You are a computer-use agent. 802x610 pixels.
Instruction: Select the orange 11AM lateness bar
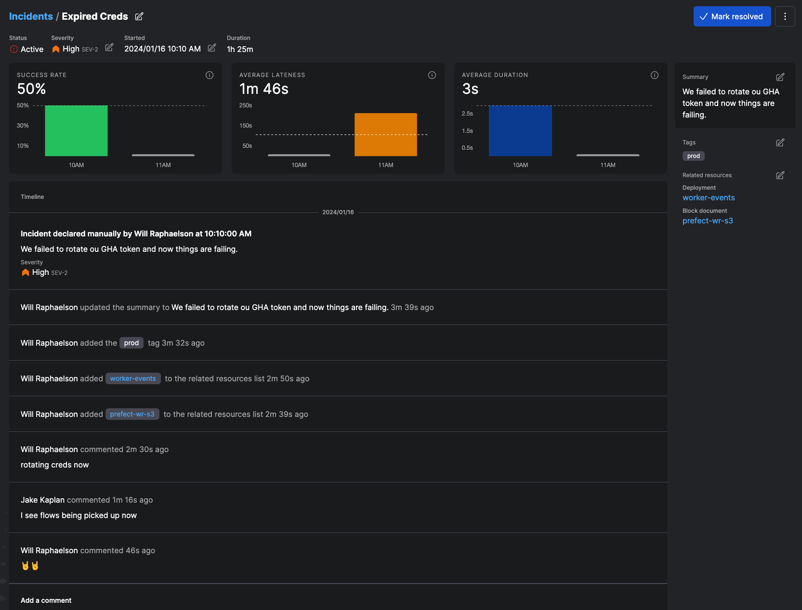[386, 134]
